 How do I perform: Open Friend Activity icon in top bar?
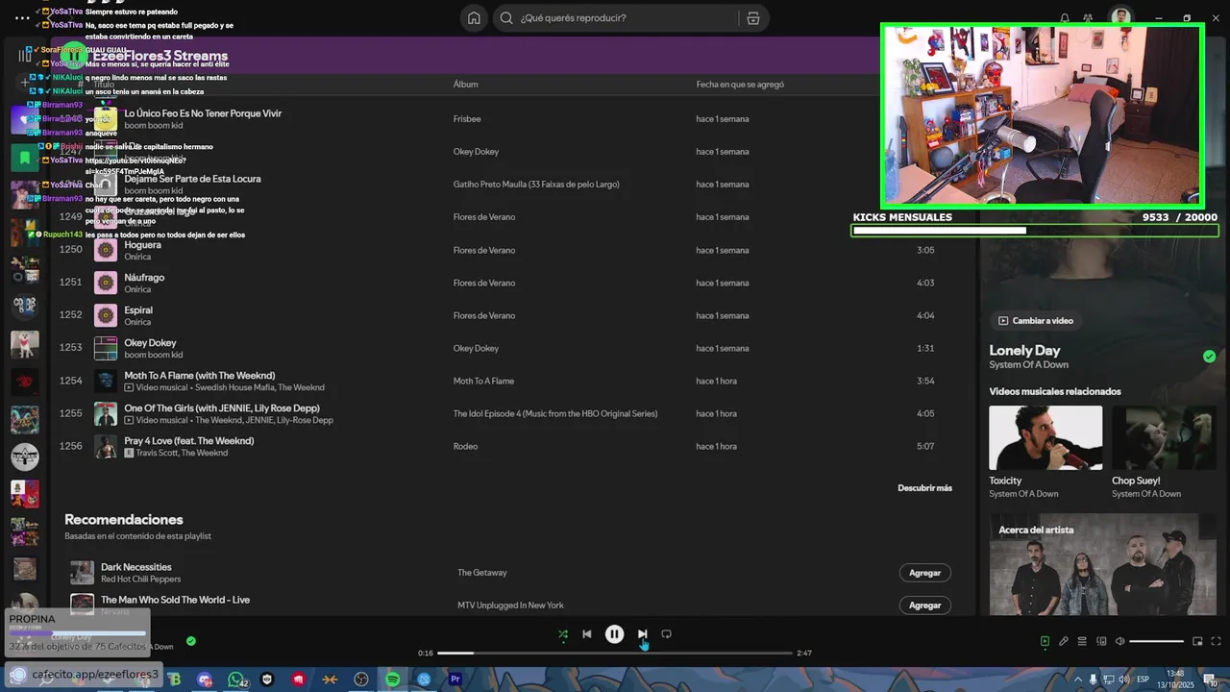(x=1088, y=18)
